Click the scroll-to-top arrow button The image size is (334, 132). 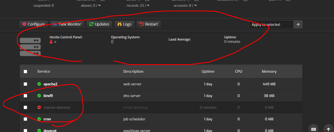click(x=328, y=129)
